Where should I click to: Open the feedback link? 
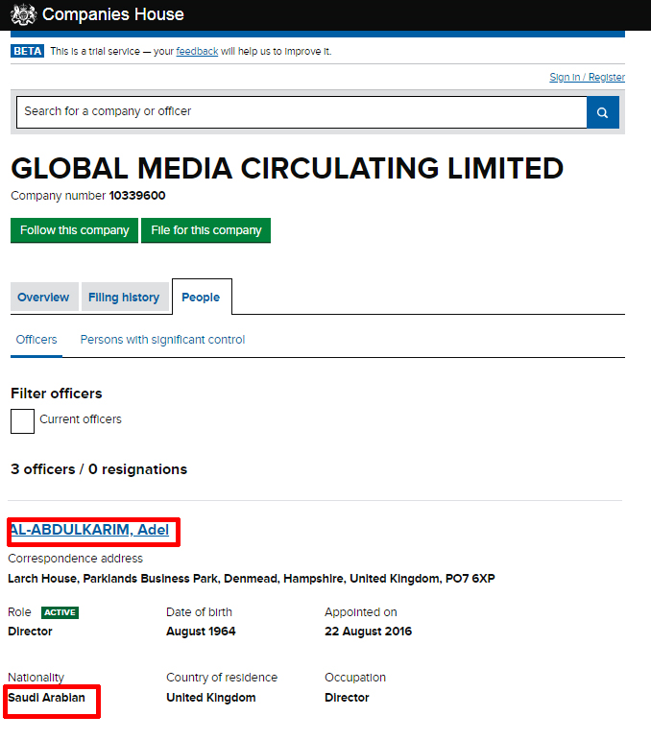[x=197, y=52]
